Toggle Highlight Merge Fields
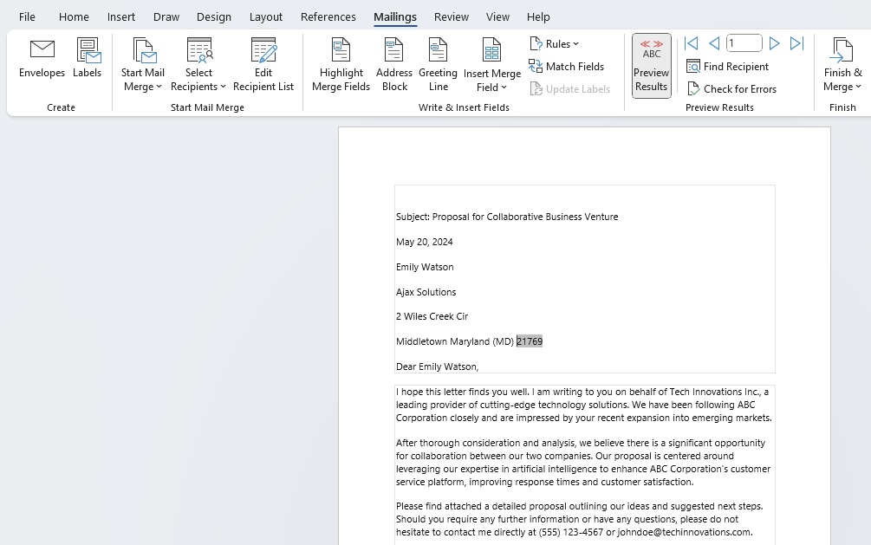Screen dimensions: 871x545 (x=341, y=65)
